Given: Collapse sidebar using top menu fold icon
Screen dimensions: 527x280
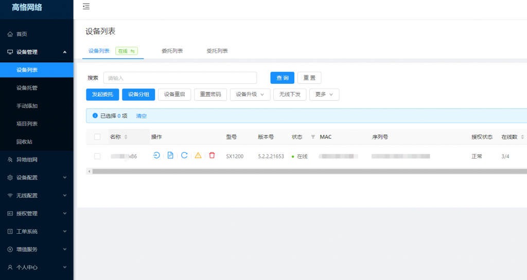Looking at the screenshot, I should pyautogui.click(x=86, y=7).
